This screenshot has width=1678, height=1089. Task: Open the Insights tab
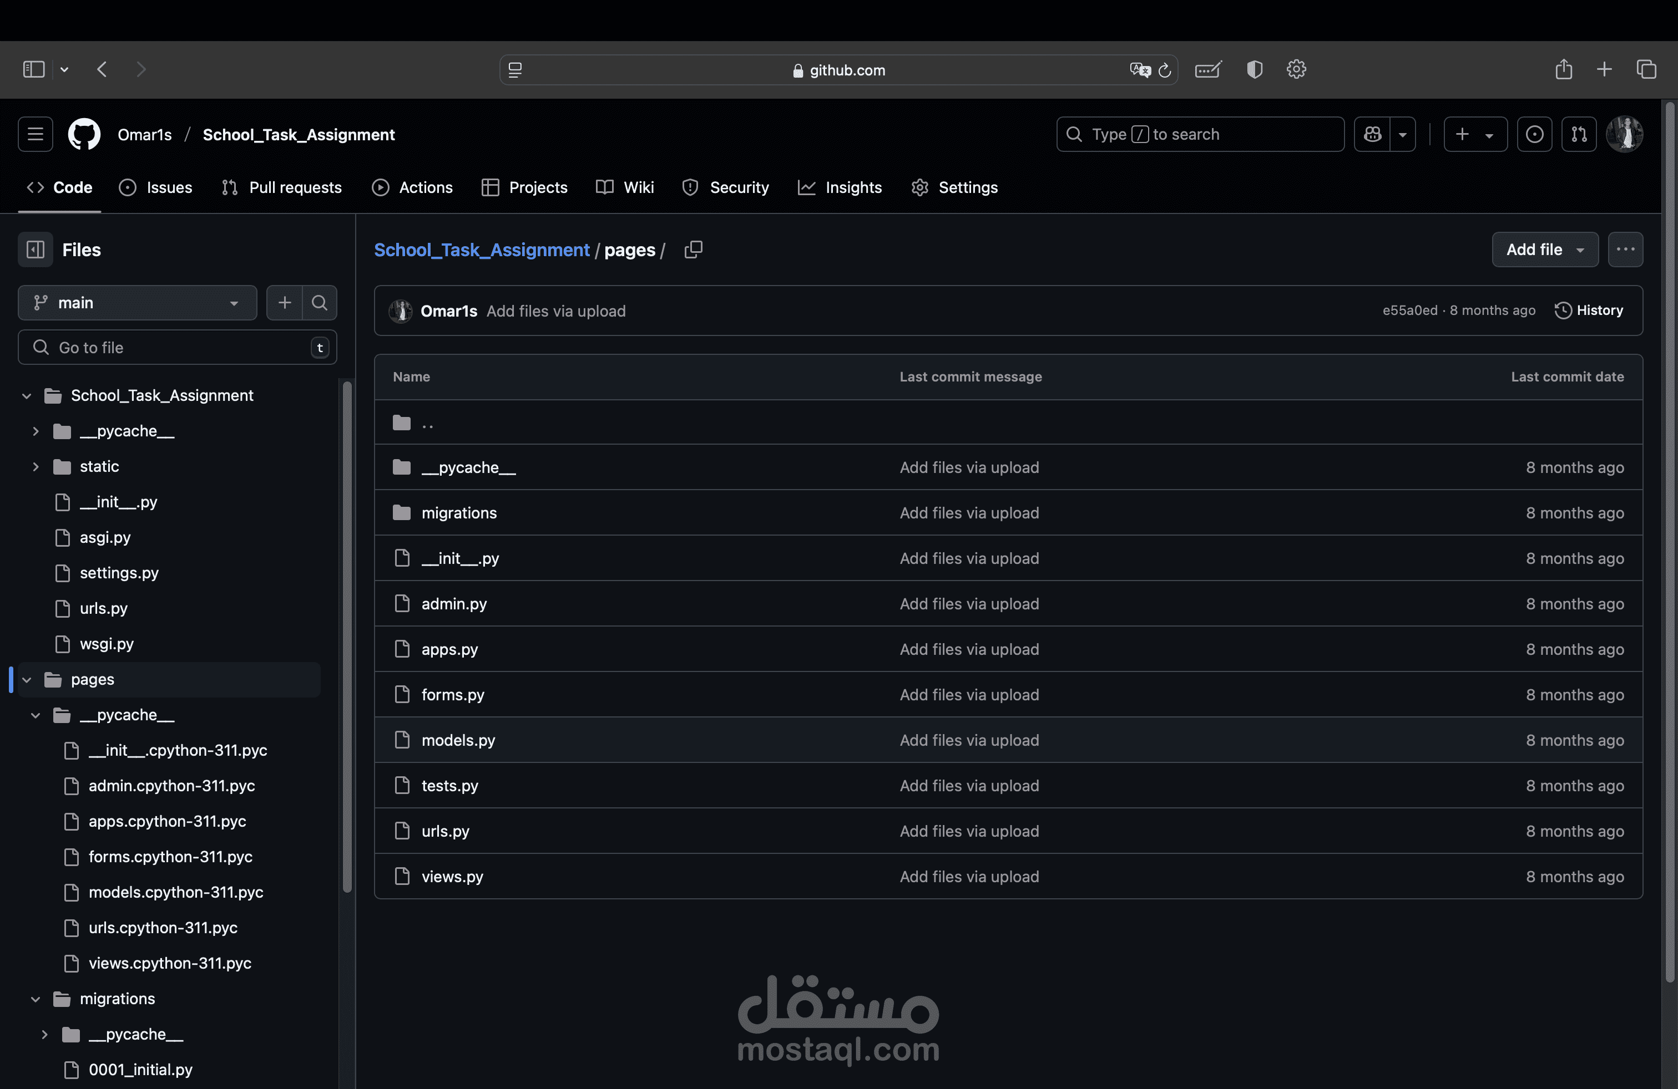(x=840, y=187)
